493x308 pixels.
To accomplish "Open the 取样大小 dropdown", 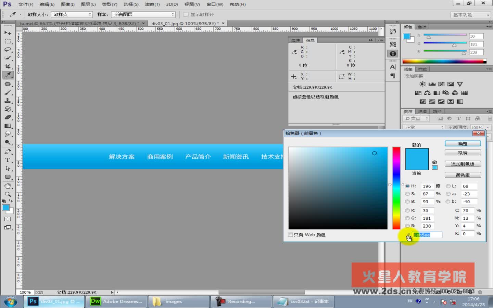I will [72, 14].
